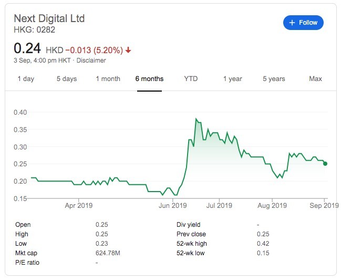Click the Apr 2019 axis label

coord(78,206)
